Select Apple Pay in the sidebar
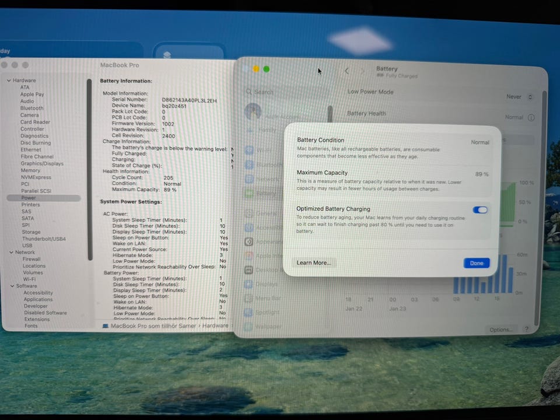The image size is (560, 420). pyautogui.click(x=32, y=94)
